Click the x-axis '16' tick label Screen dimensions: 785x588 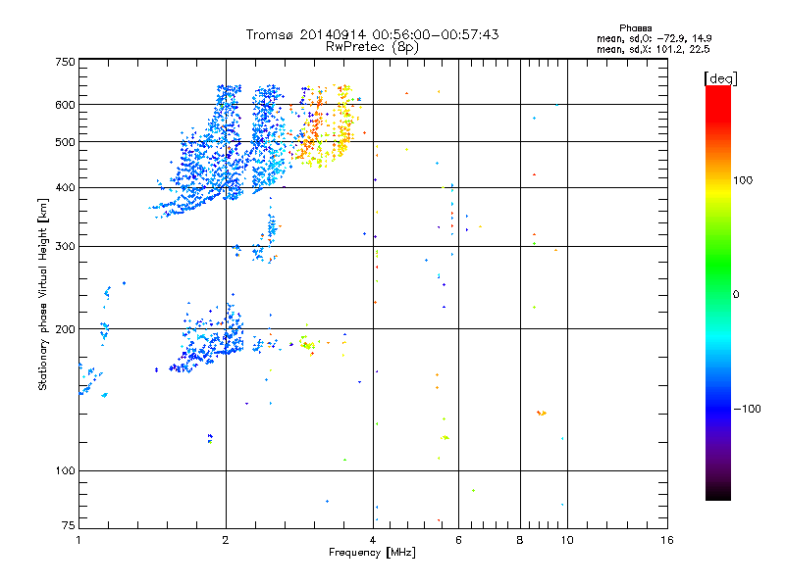(x=667, y=540)
